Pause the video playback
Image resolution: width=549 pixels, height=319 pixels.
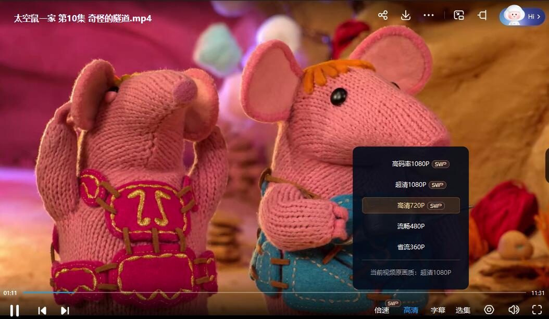click(15, 310)
